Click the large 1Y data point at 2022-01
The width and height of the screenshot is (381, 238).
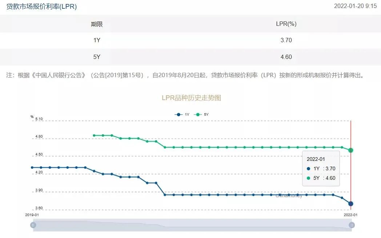point(350,204)
